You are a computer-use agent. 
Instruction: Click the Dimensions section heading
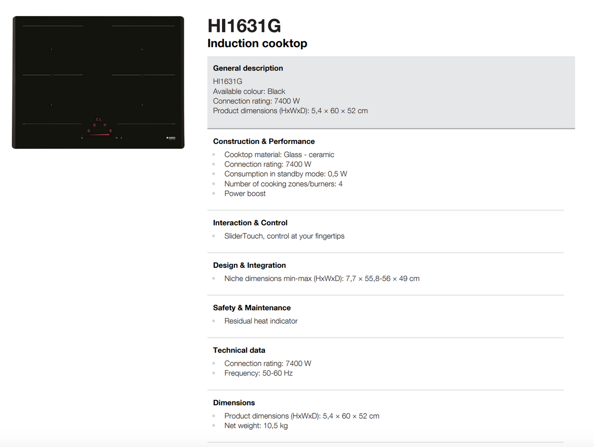coord(234,403)
